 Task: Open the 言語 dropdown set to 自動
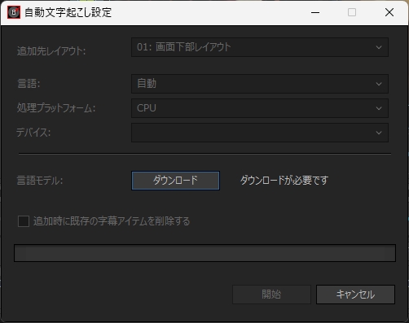click(x=260, y=84)
